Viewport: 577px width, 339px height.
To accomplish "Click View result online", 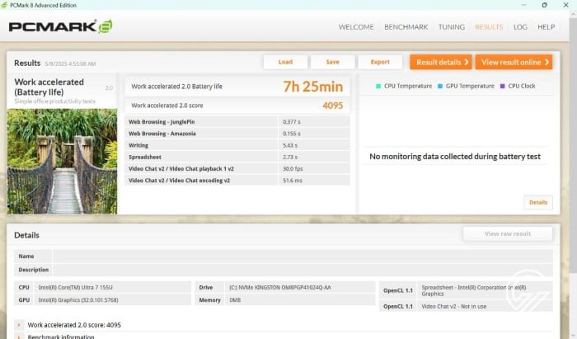I will 514,62.
